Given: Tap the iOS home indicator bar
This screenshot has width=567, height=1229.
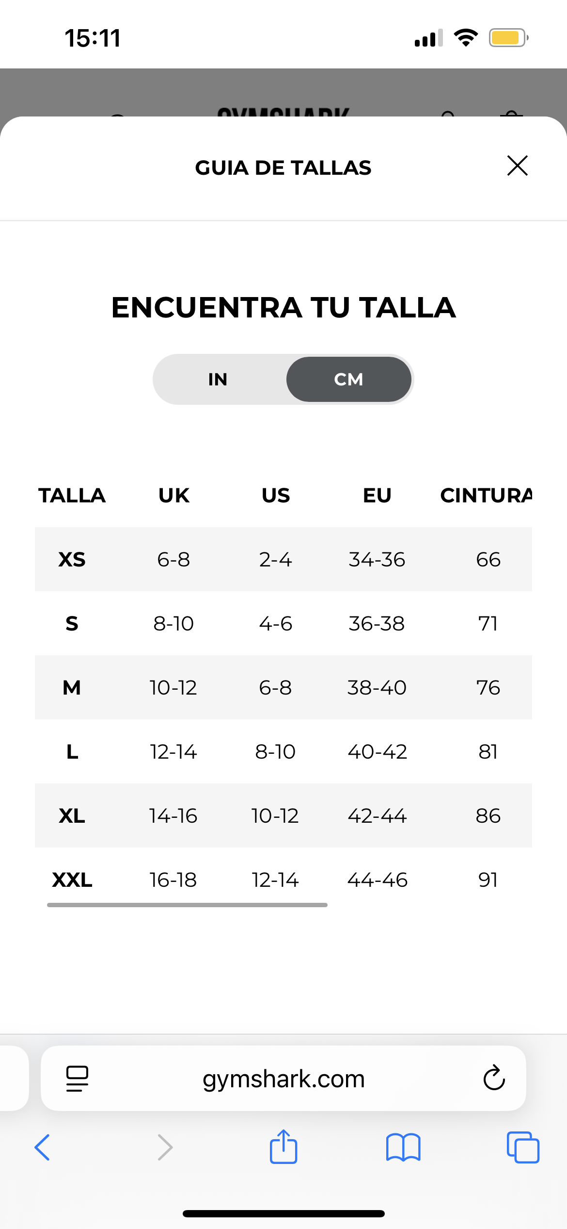Looking at the screenshot, I should pyautogui.click(x=283, y=1213).
